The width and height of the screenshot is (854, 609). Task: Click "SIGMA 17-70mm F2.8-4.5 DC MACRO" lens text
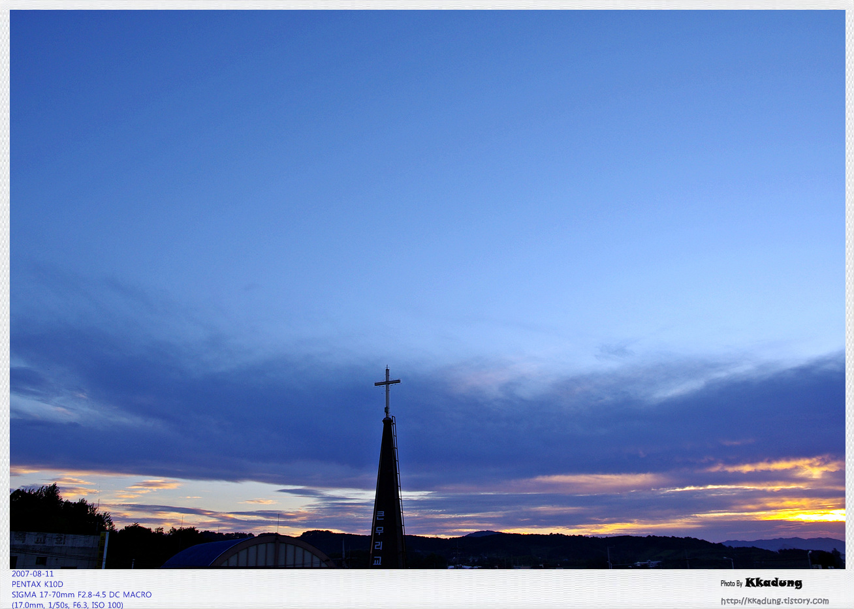[x=82, y=595]
